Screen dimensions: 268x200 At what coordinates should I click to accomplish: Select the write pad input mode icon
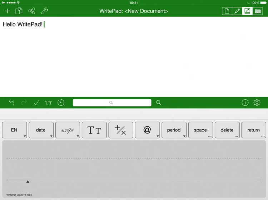coord(247,11)
